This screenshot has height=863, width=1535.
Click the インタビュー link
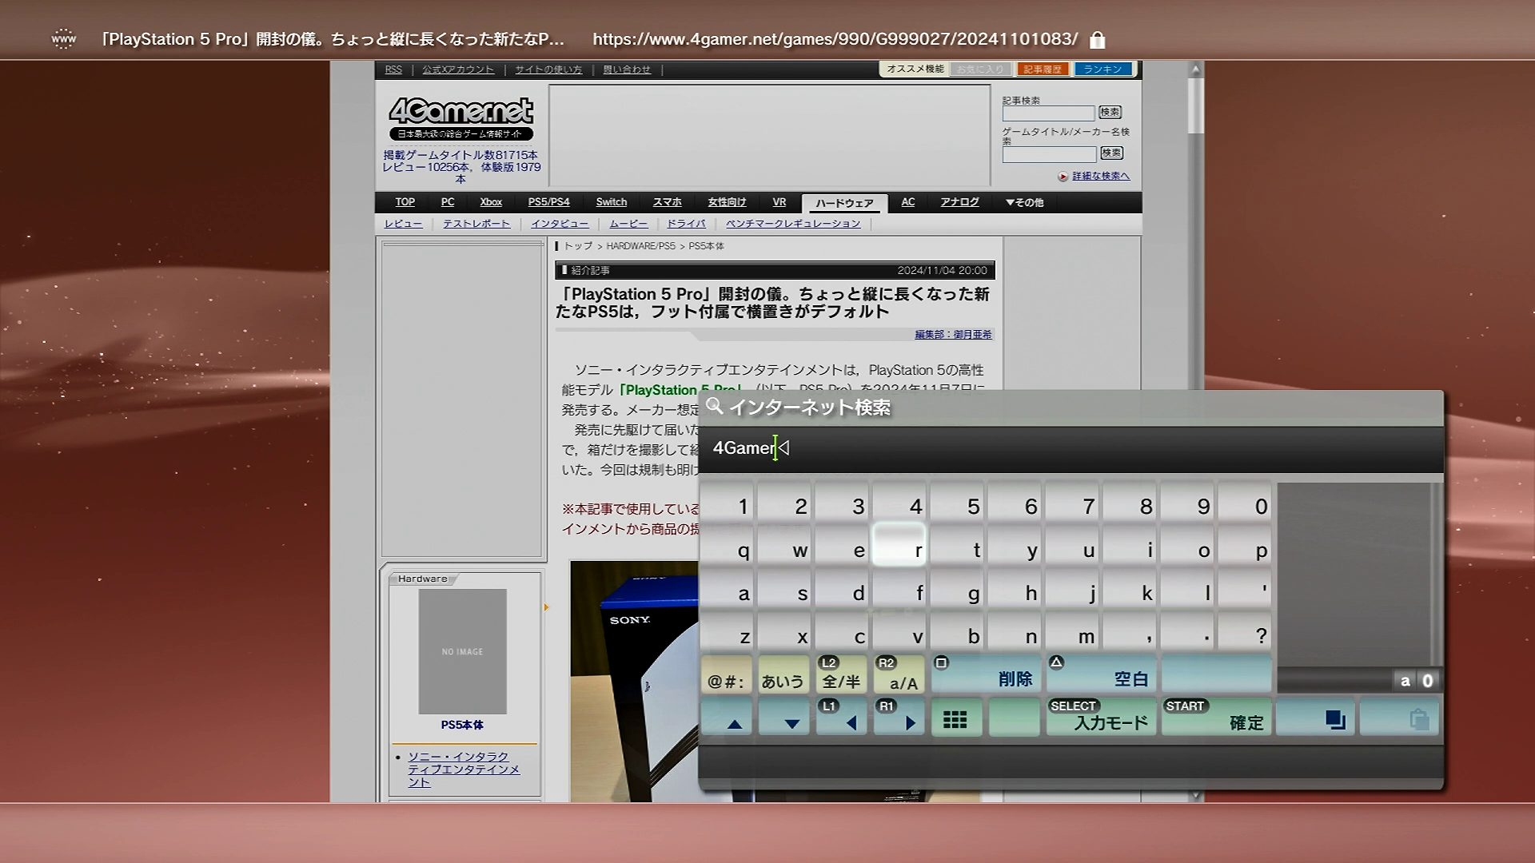(560, 224)
